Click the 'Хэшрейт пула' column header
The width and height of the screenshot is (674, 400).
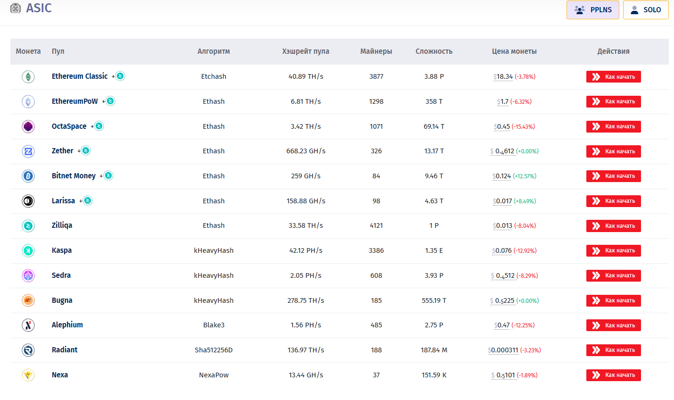(306, 51)
